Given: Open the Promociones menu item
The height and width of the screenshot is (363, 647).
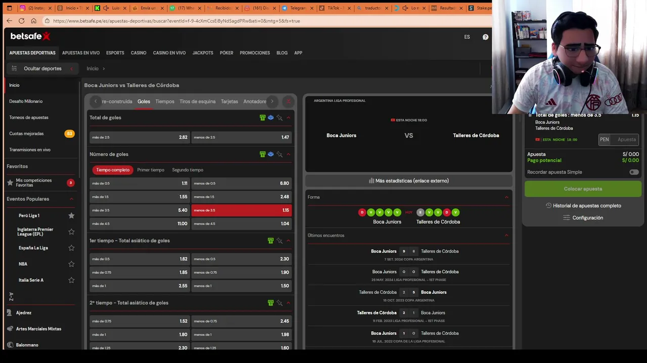Looking at the screenshot, I should (x=255, y=53).
